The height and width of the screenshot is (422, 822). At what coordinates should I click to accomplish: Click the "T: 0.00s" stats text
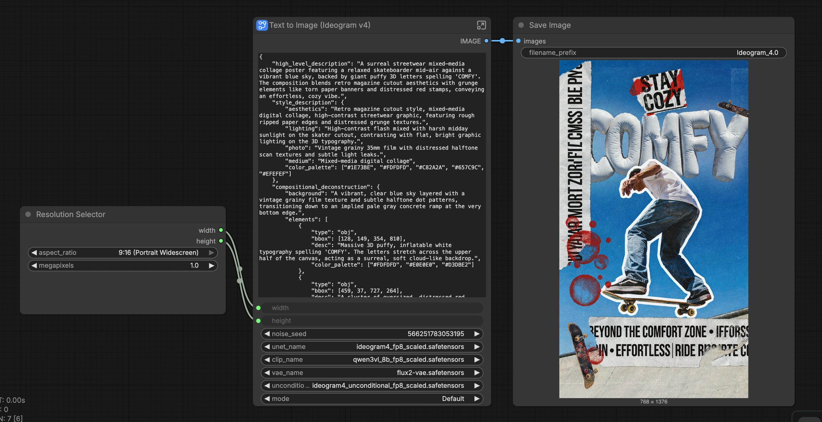tap(13, 400)
